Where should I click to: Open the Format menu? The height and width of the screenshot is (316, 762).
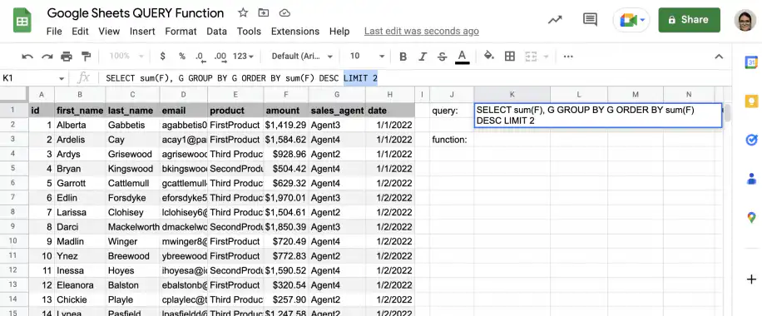(x=181, y=31)
